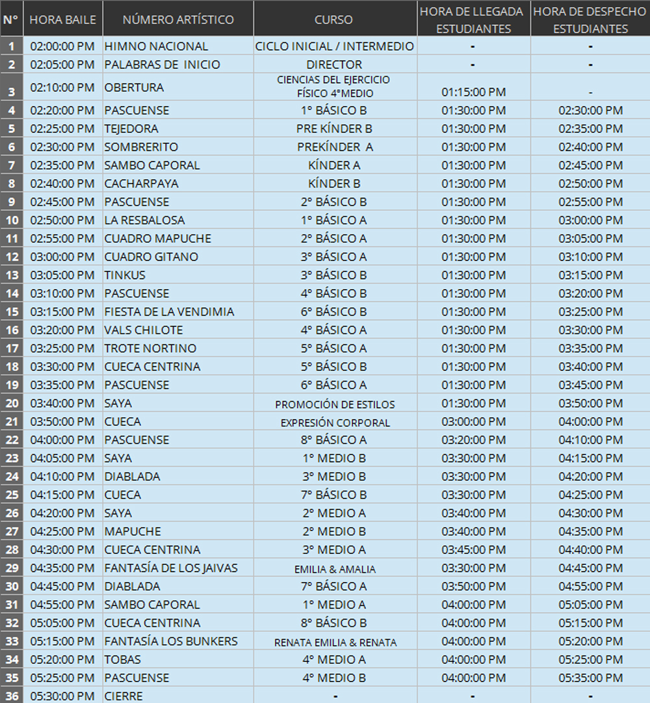
Task: Select the '3° MEDIO A' cell
Action: coord(335,549)
